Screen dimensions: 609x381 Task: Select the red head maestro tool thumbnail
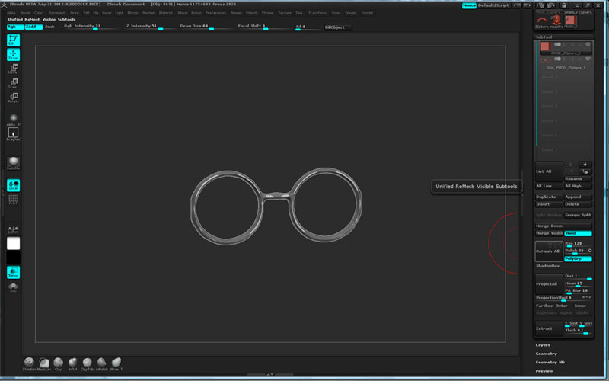pos(556,21)
